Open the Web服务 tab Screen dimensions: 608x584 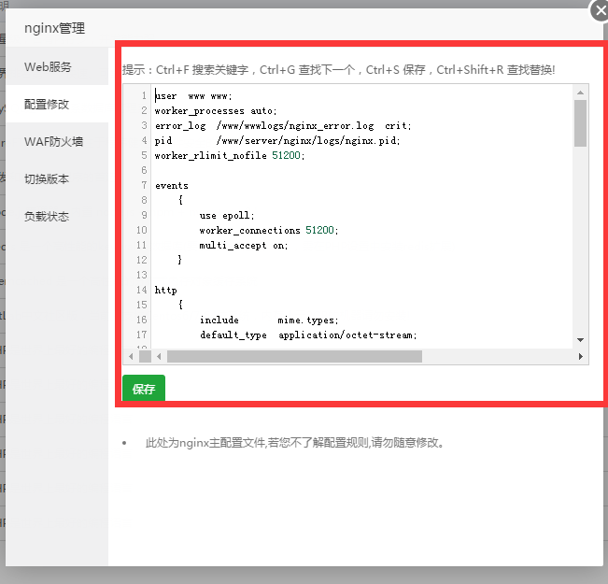[x=57, y=66]
